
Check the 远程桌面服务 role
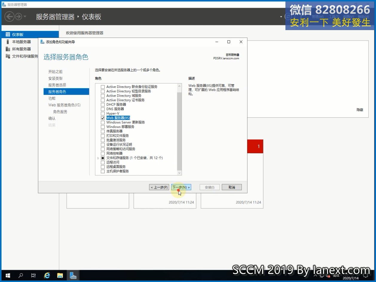coord(103,167)
